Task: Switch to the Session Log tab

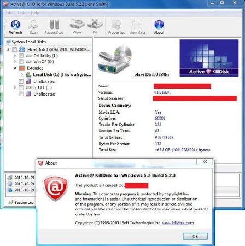Action: coord(21,202)
